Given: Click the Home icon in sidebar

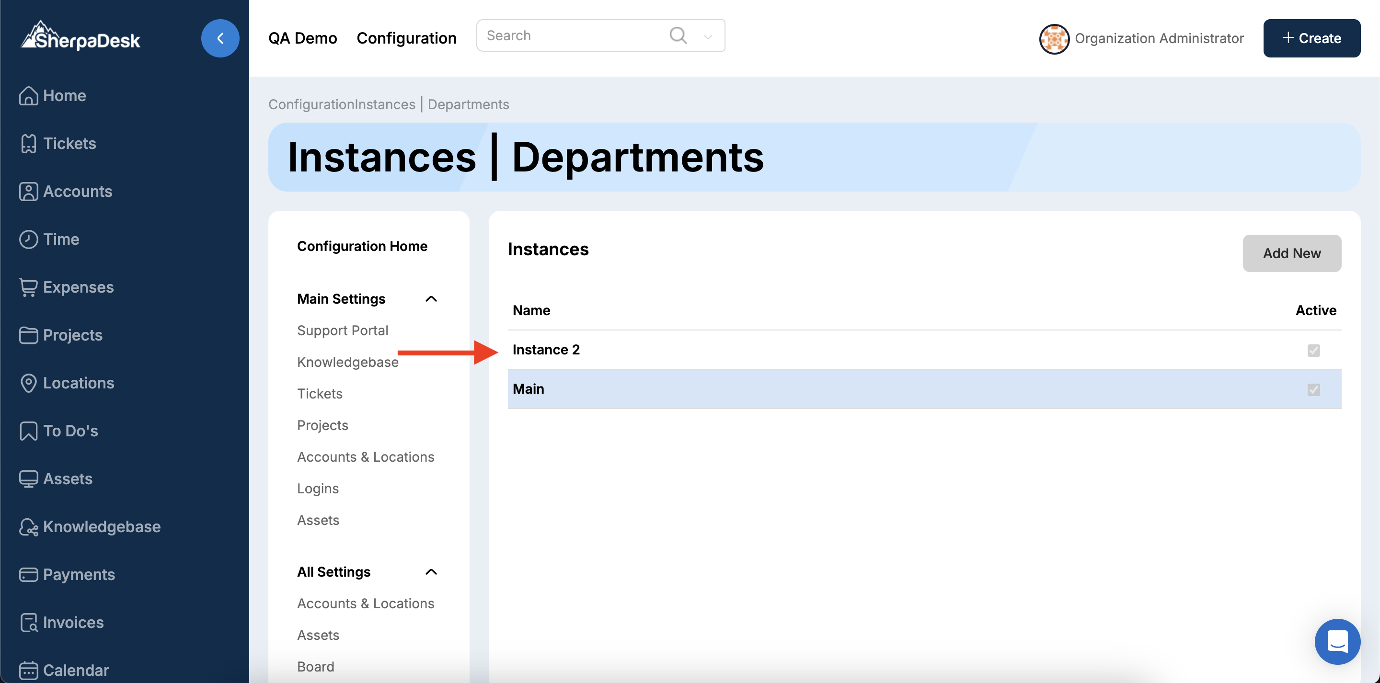Looking at the screenshot, I should (x=28, y=96).
